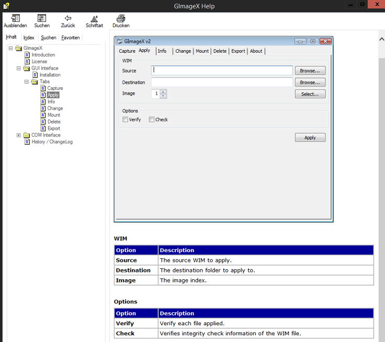The image size is (385, 342).
Task: Click Browse button next to Destination
Action: (x=310, y=82)
